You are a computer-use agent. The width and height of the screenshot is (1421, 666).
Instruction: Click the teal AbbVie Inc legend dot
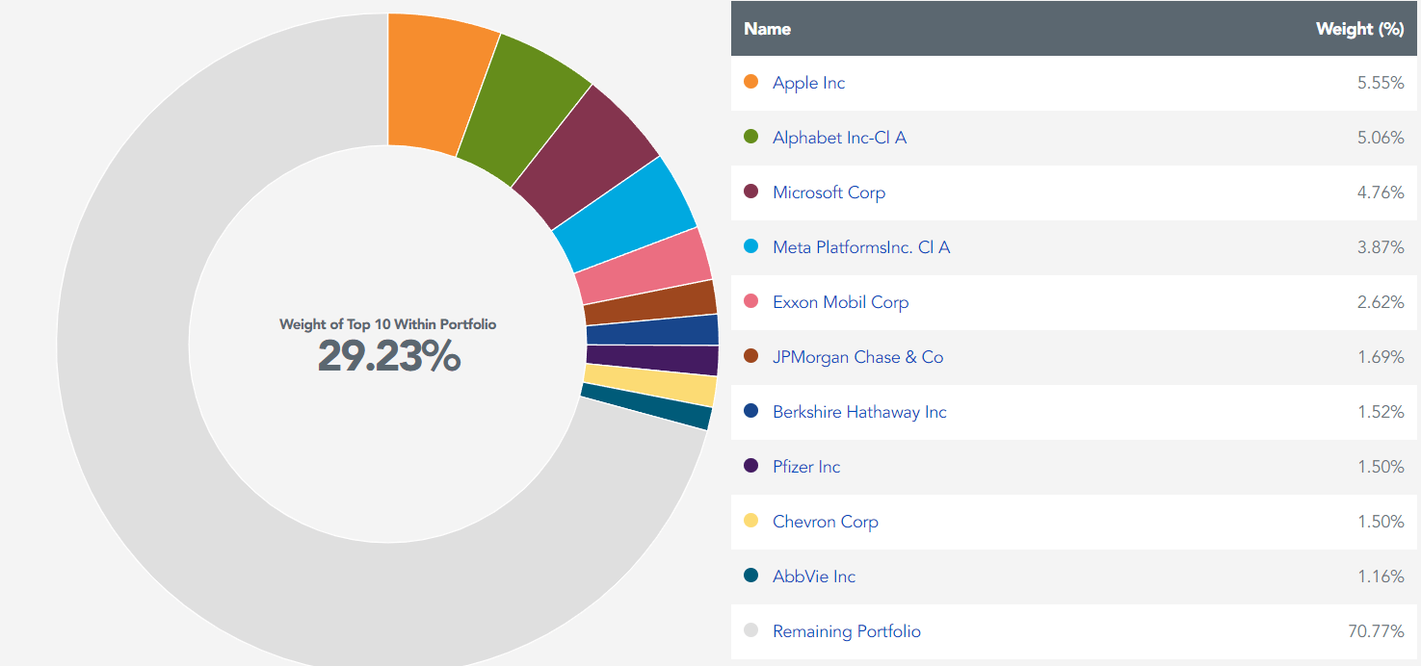click(x=751, y=576)
